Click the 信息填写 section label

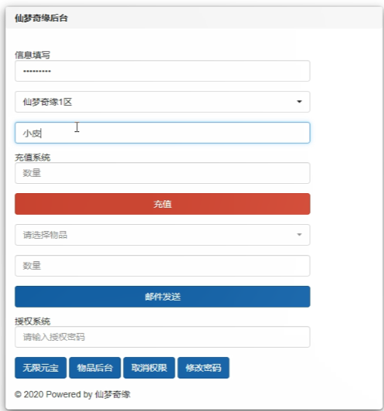(32, 55)
